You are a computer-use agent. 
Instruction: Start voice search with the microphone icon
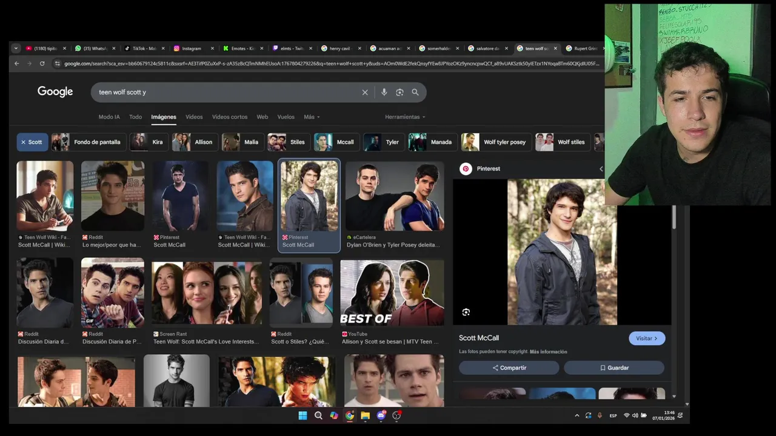tap(384, 92)
